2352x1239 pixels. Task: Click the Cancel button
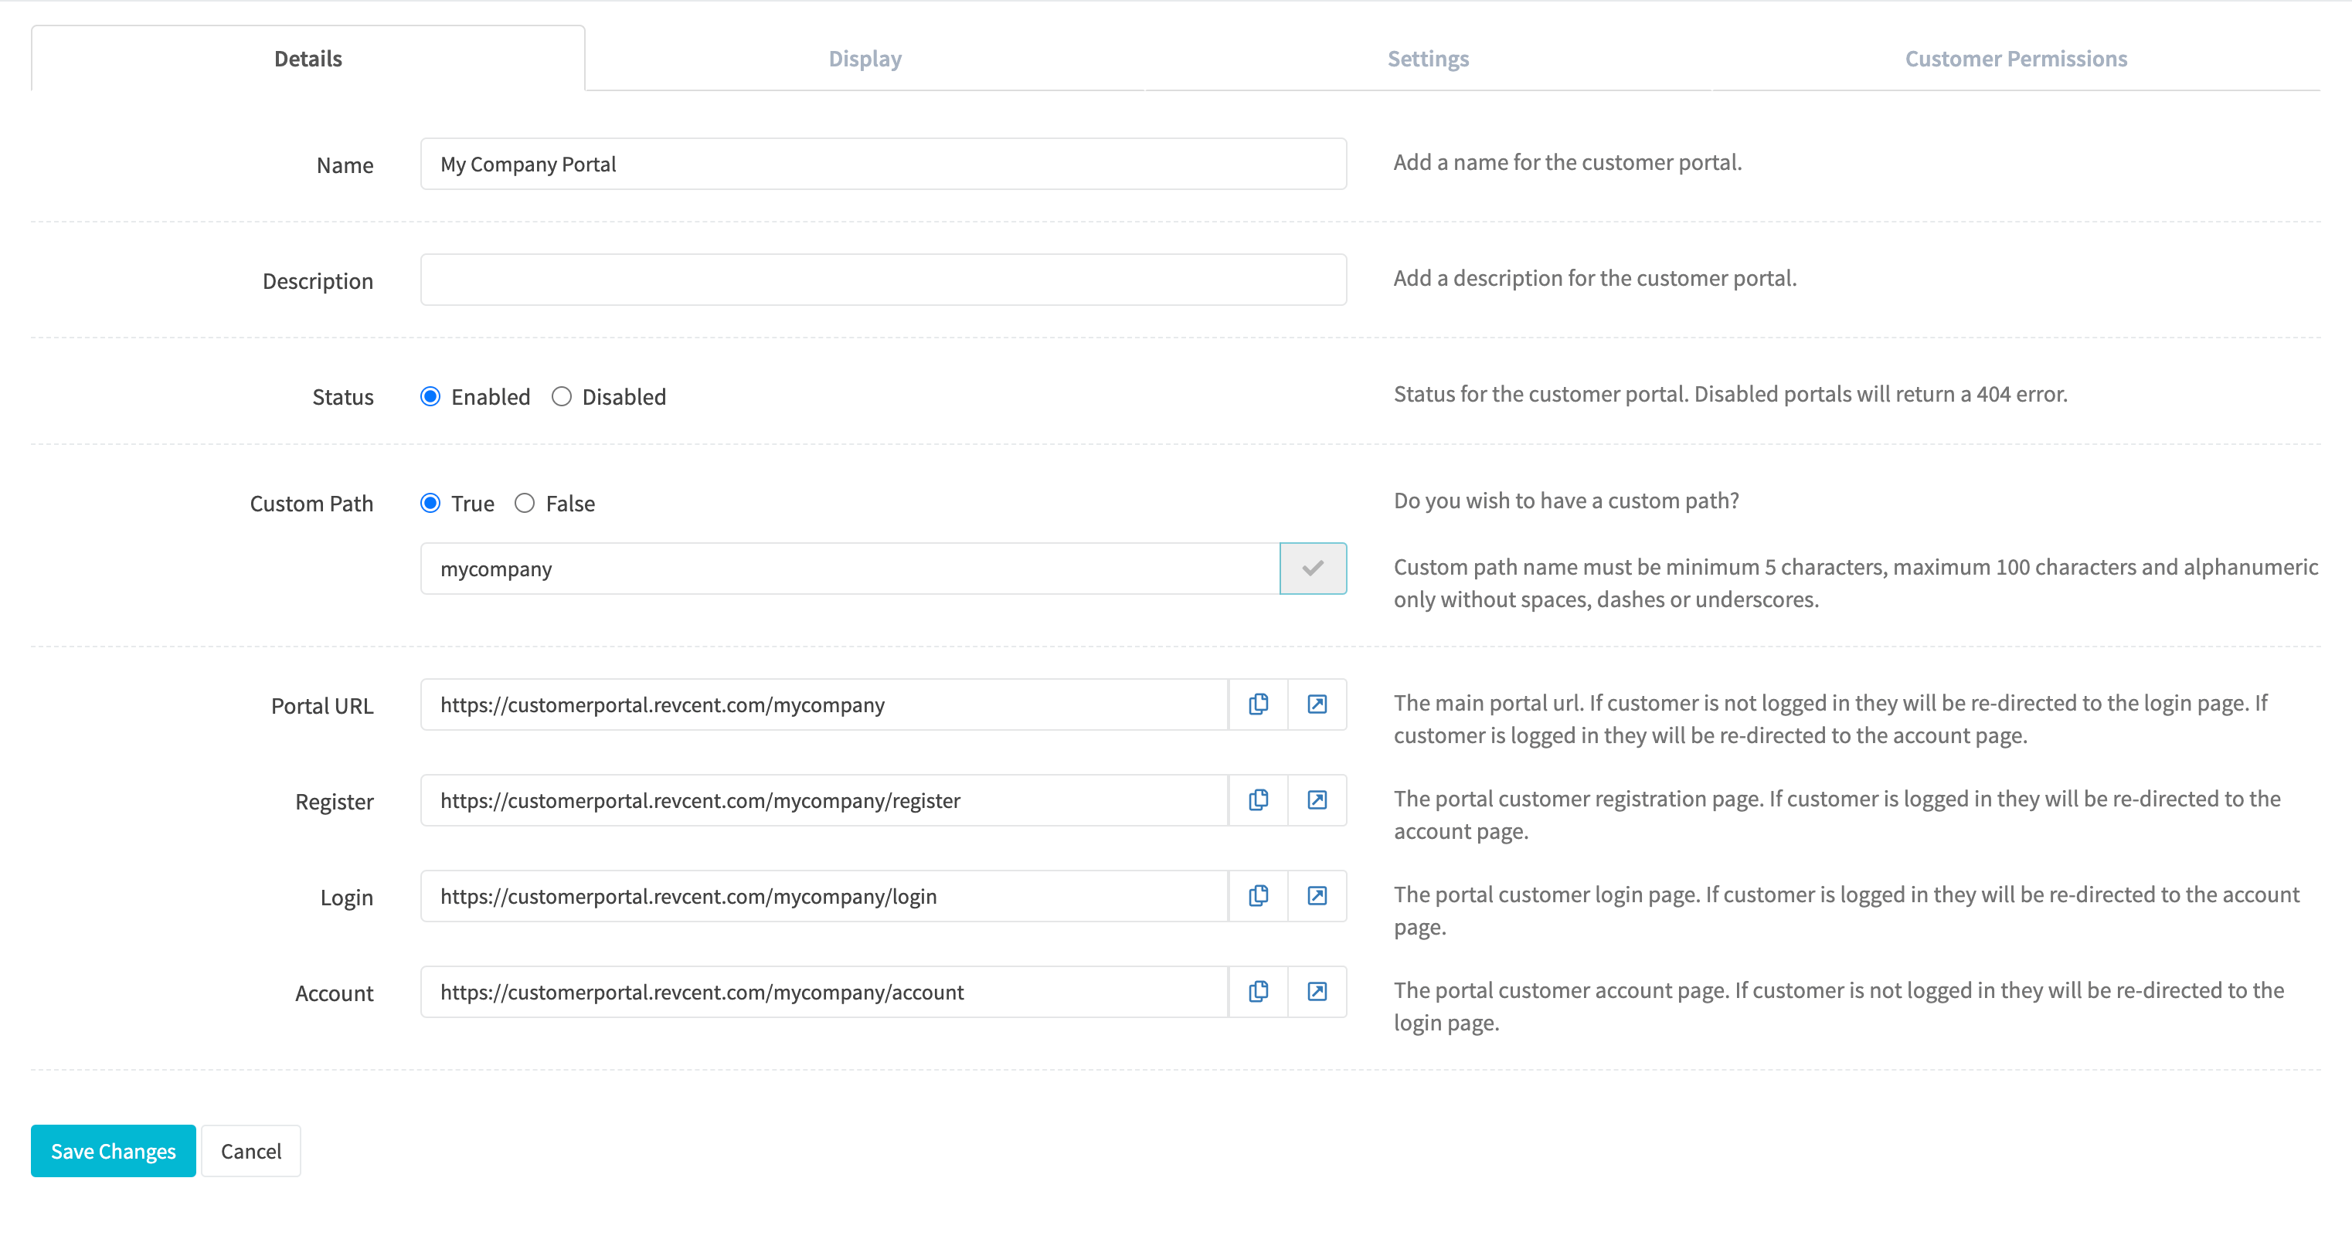[x=251, y=1150]
